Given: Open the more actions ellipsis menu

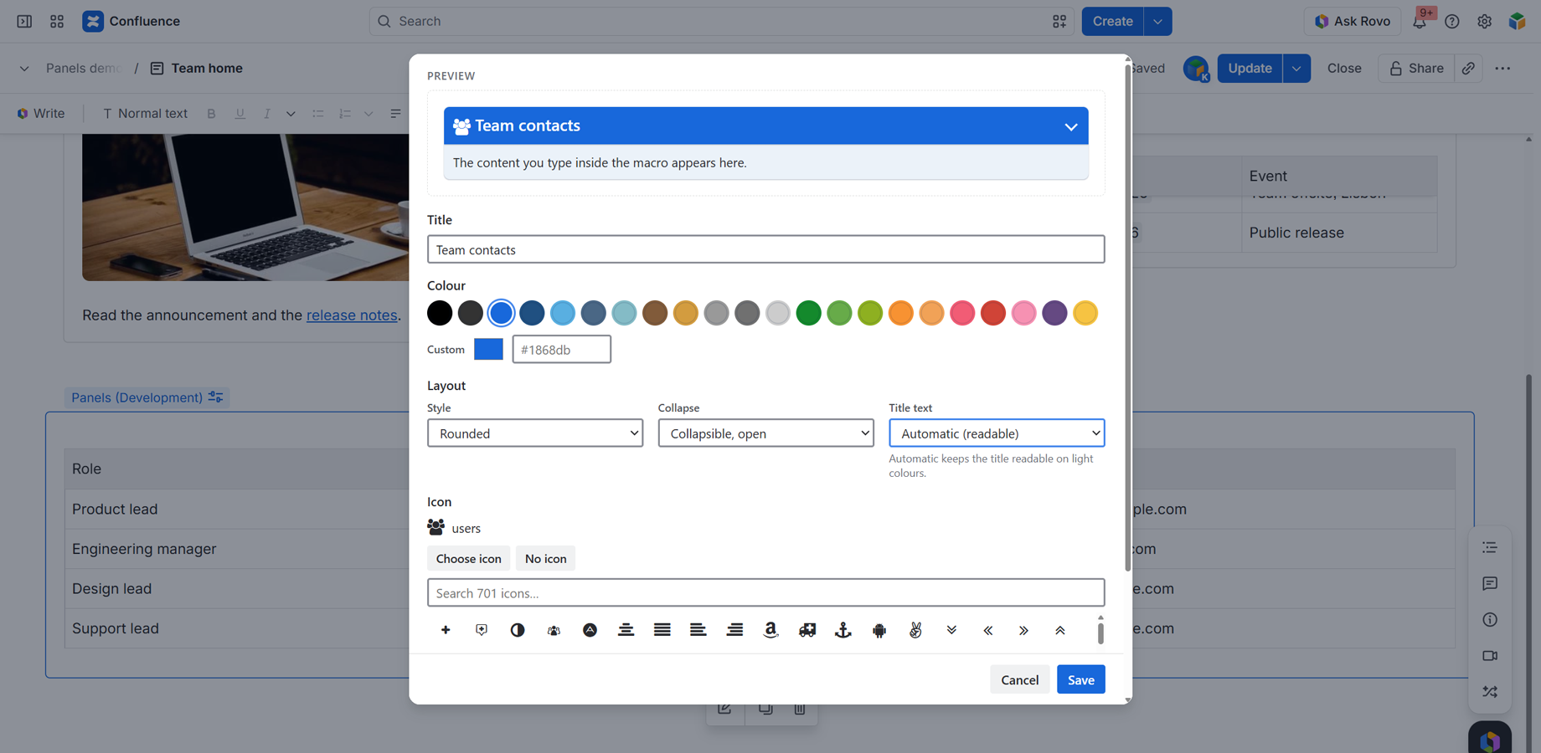Looking at the screenshot, I should [1502, 69].
